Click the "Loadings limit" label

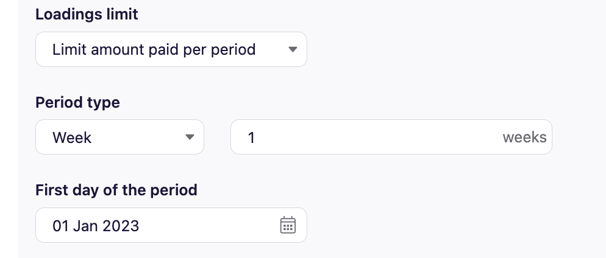(87, 15)
